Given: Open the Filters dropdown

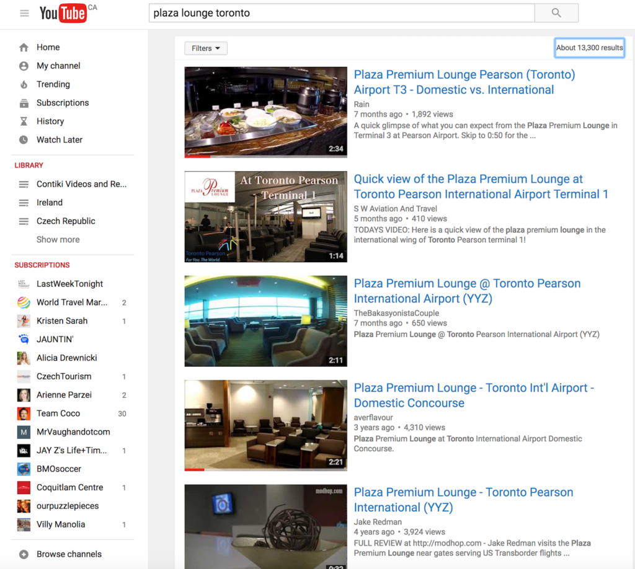Looking at the screenshot, I should [x=206, y=48].
